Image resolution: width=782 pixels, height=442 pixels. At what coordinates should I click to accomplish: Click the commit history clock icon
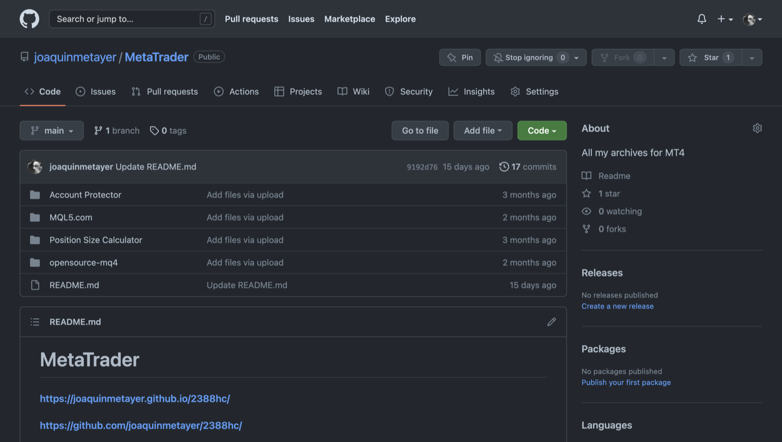tap(504, 167)
